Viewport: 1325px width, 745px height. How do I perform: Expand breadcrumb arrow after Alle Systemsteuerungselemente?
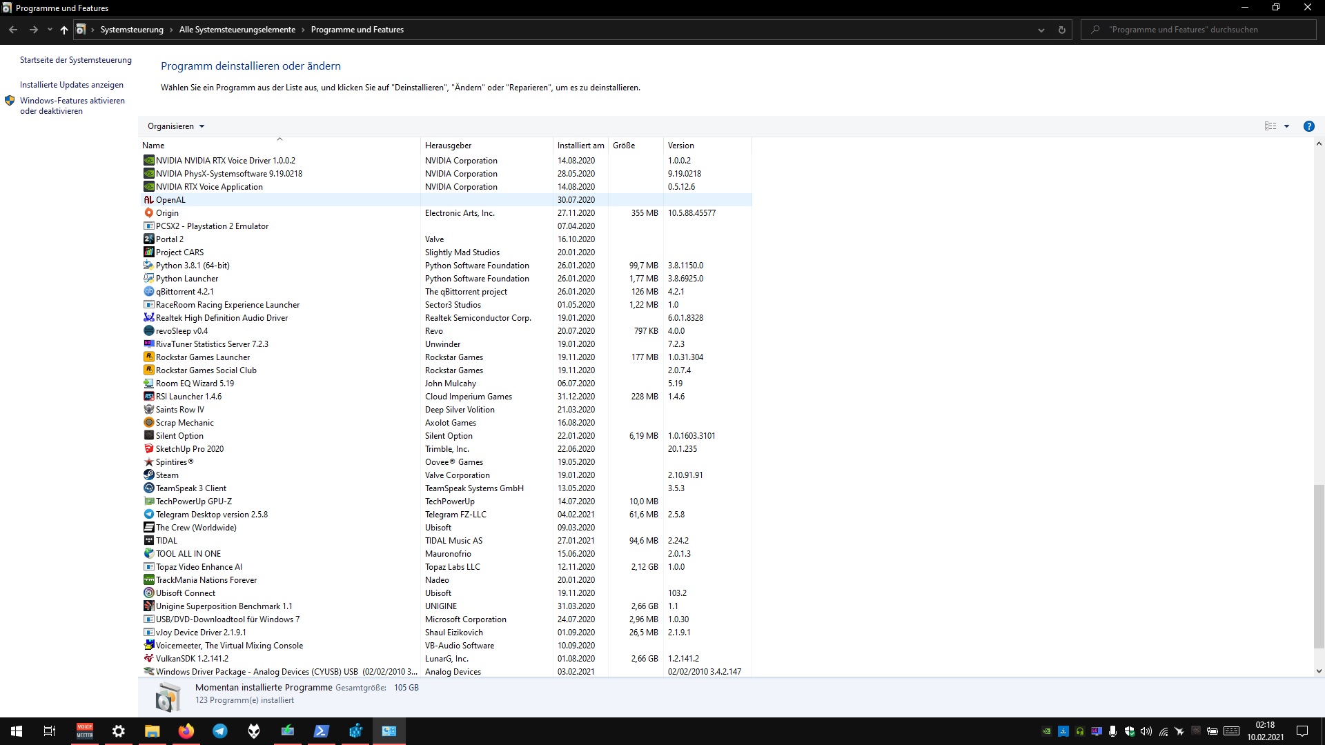pos(304,30)
